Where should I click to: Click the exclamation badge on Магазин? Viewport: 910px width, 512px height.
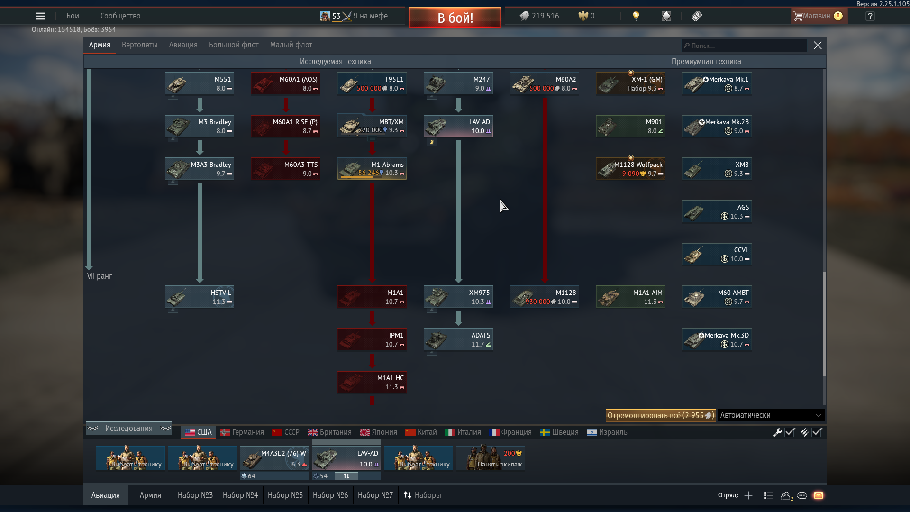[838, 16]
